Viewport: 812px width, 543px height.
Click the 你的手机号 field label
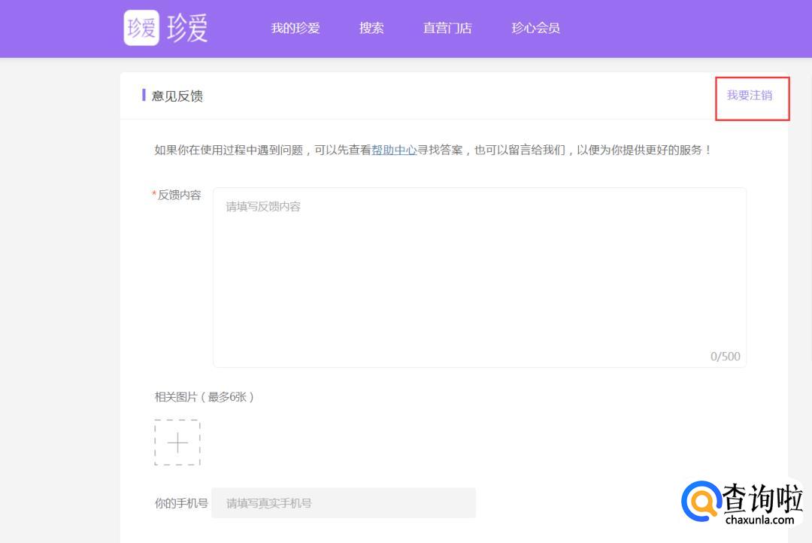181,503
